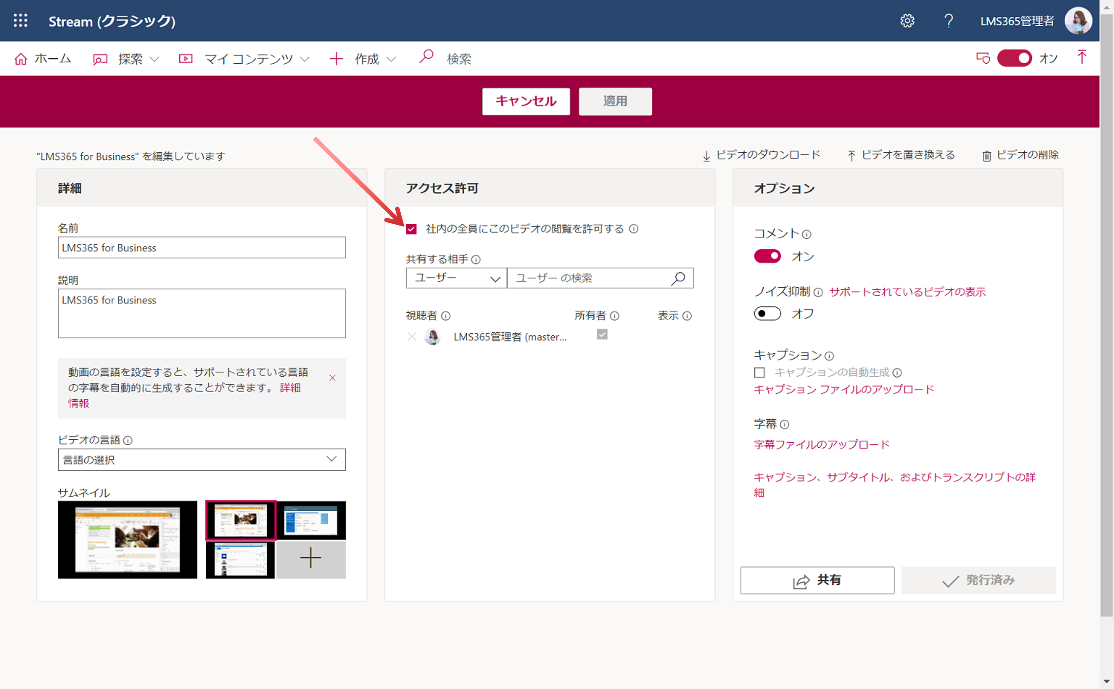Select the large current thumbnail preview

tap(128, 540)
